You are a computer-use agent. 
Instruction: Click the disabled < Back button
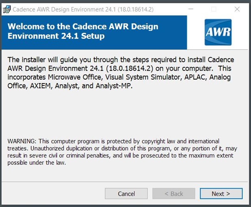click(174, 194)
